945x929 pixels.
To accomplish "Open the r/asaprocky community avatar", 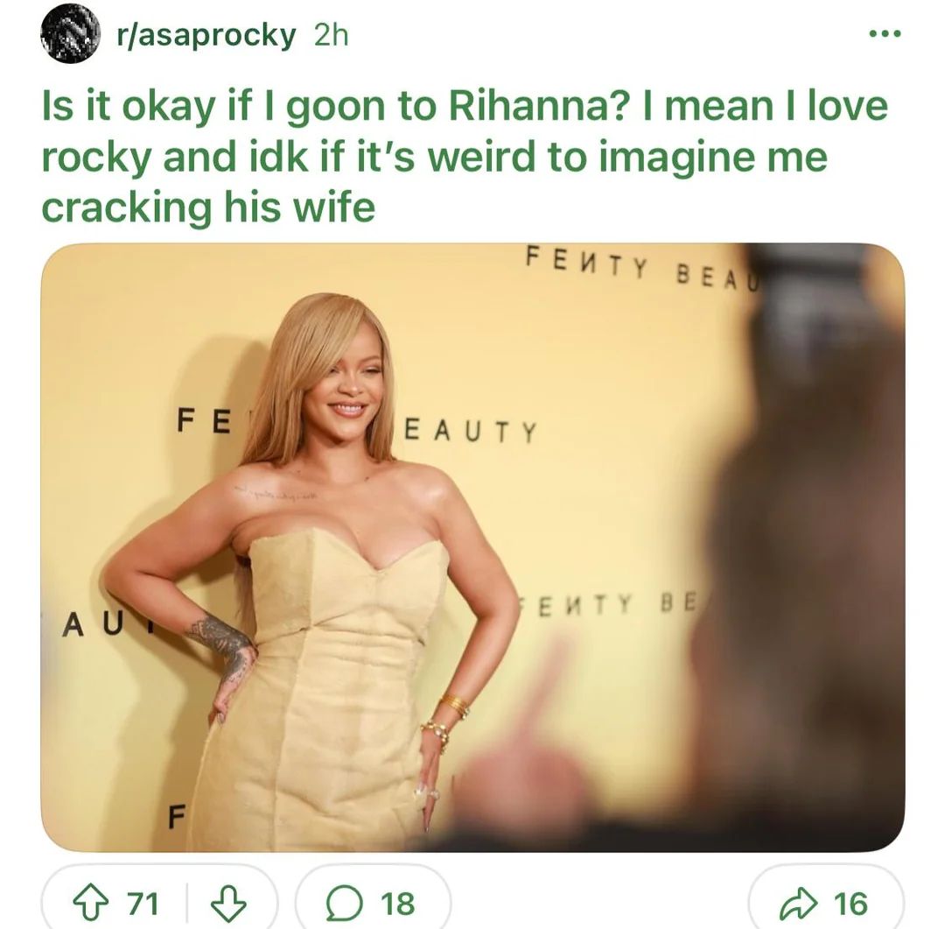I will (x=70, y=35).
